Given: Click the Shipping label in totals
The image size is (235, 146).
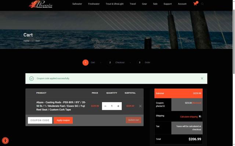Looking at the screenshot, I should tap(160, 116).
